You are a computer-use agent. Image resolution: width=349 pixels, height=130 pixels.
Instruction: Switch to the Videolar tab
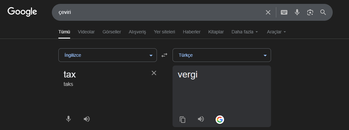pos(86,32)
